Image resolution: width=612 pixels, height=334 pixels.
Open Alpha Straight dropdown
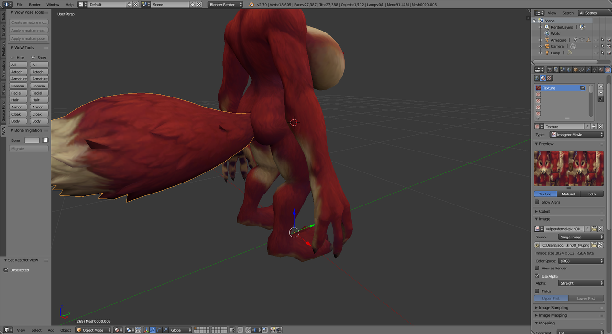click(x=581, y=283)
